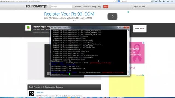Viewport: 175px width, 98px height.
Task: Open the Help menu item
Action: click(x=100, y=7)
